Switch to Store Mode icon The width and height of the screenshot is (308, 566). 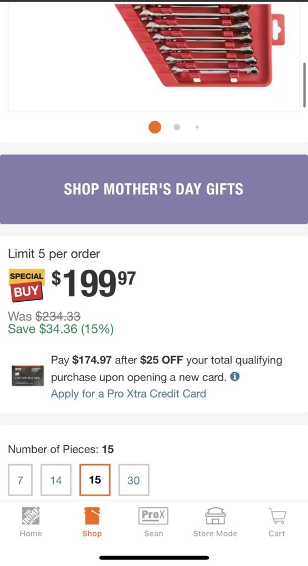pyautogui.click(x=215, y=516)
